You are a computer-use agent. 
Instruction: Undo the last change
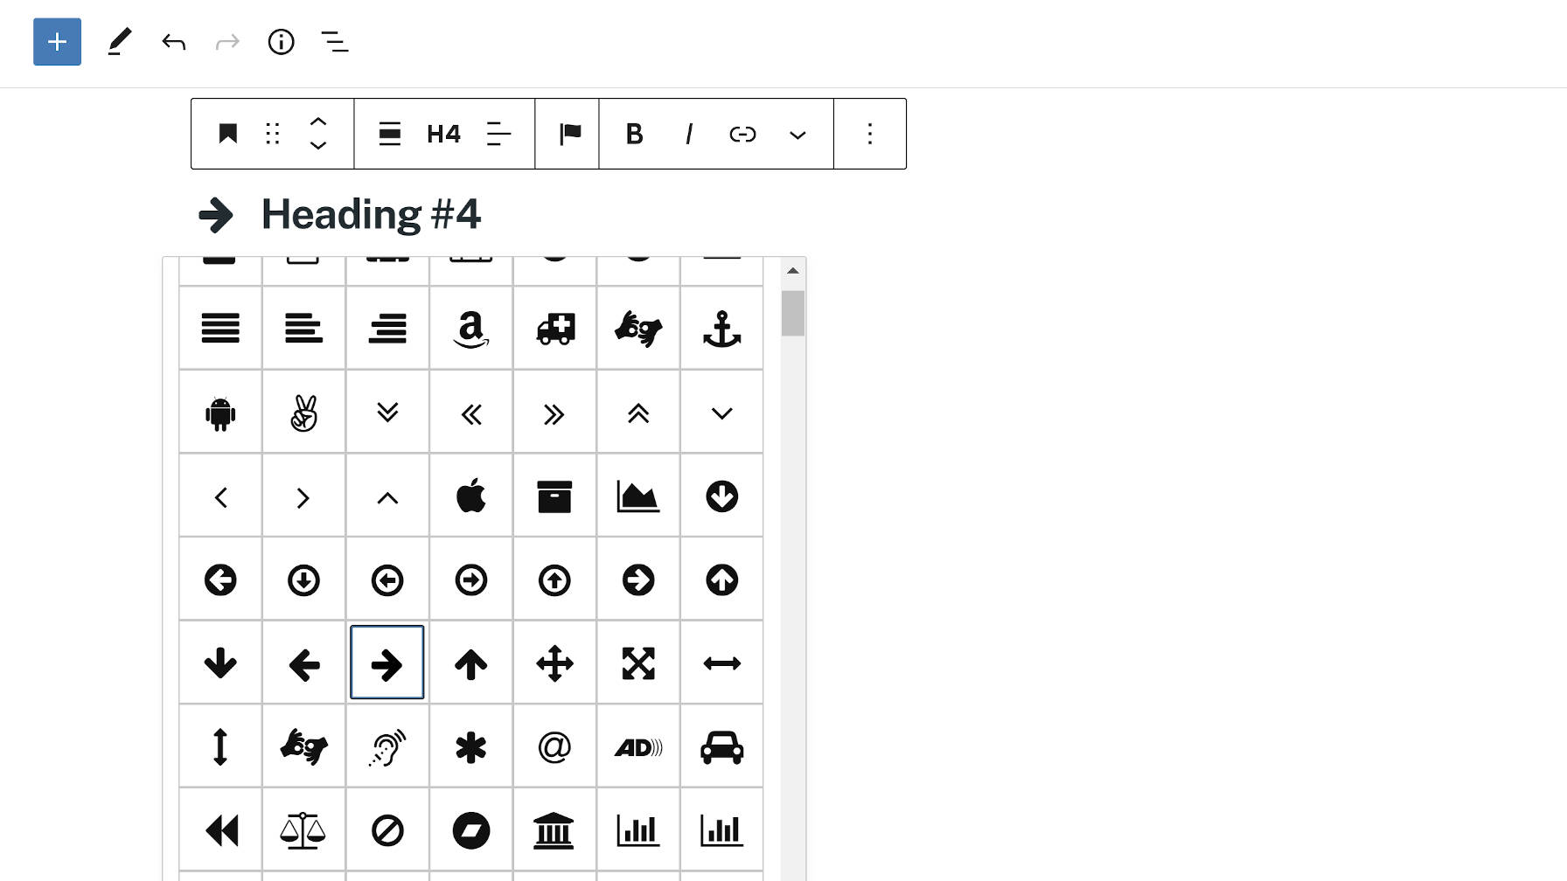pyautogui.click(x=173, y=41)
